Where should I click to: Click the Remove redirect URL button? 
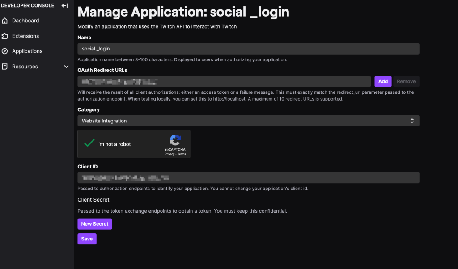coord(406,81)
